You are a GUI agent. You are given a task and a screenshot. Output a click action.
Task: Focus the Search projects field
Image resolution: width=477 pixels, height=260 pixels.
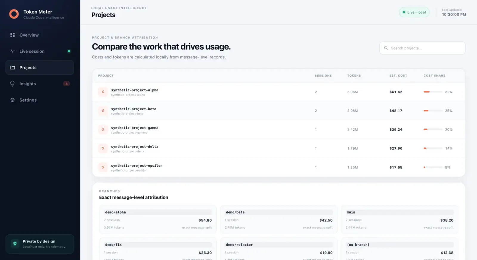click(422, 48)
